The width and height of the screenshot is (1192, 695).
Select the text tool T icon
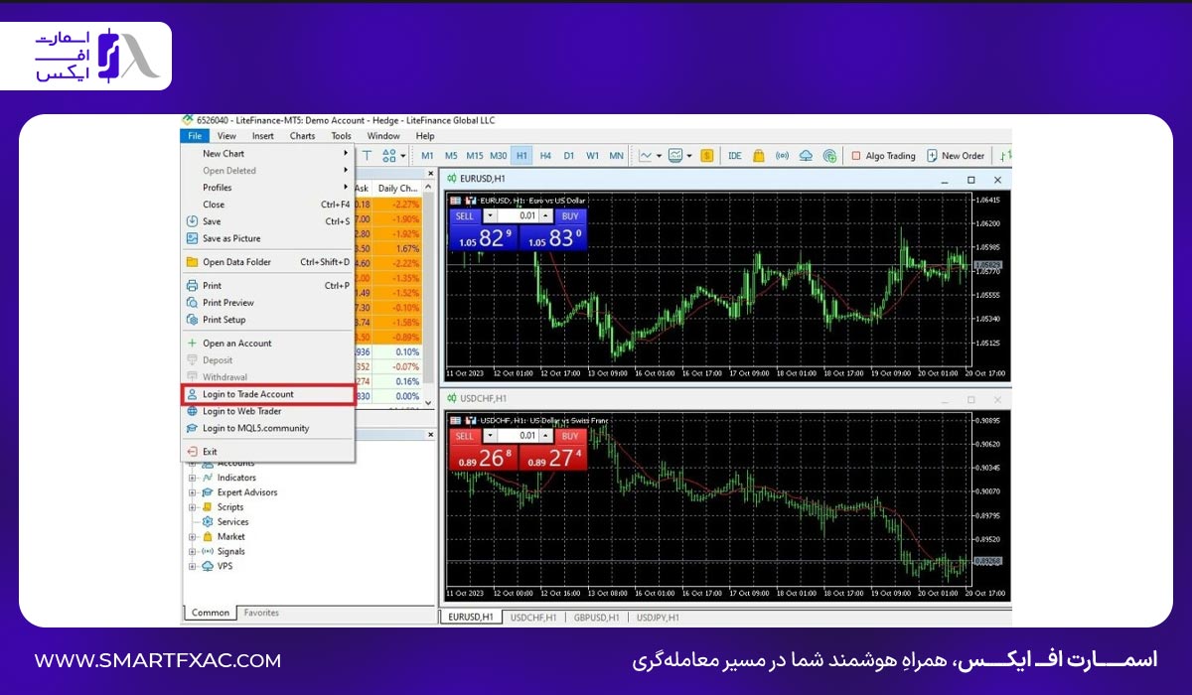click(367, 156)
